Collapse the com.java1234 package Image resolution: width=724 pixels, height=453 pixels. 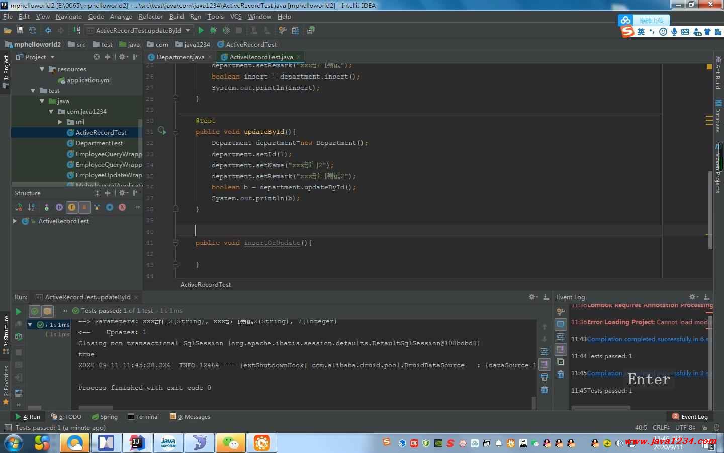coord(51,112)
